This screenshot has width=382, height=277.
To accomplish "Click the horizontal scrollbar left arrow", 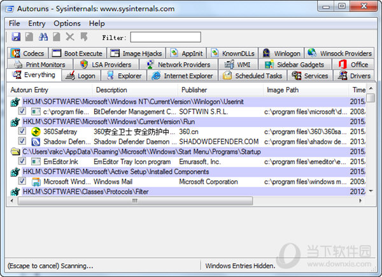I will 11,201.
